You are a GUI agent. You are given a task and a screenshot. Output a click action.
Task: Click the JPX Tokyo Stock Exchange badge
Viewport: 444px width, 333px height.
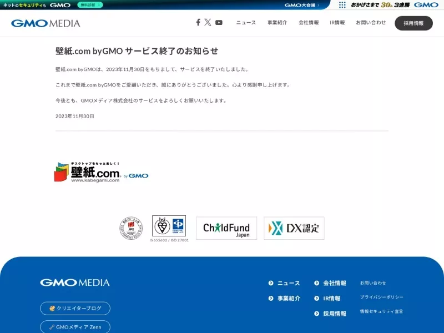coord(131,228)
